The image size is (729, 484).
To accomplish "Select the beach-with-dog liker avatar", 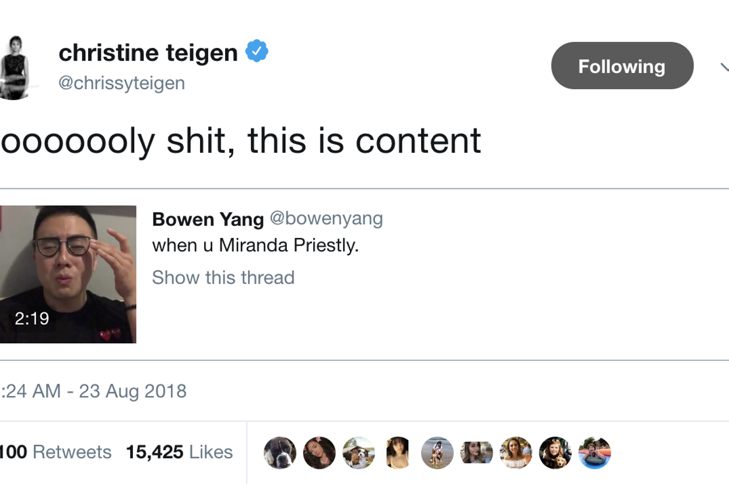I will tap(437, 453).
